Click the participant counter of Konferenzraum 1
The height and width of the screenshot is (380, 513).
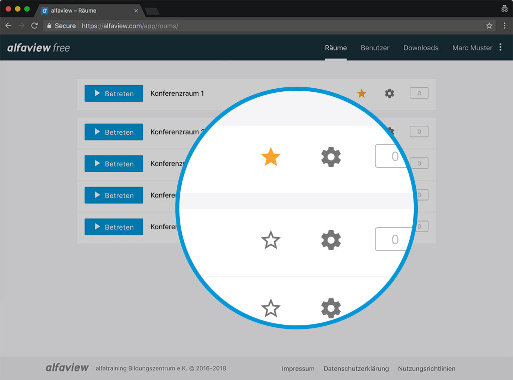coord(419,93)
